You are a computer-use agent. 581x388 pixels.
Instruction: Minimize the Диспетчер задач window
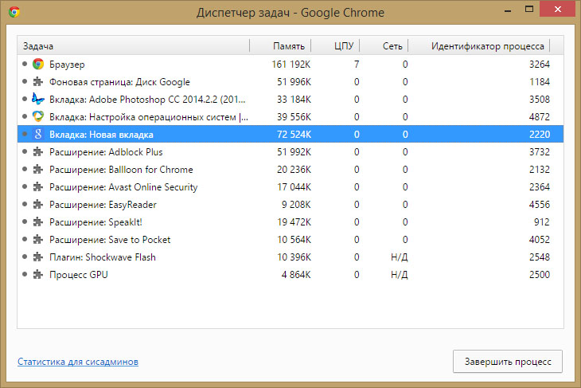pyautogui.click(x=508, y=10)
